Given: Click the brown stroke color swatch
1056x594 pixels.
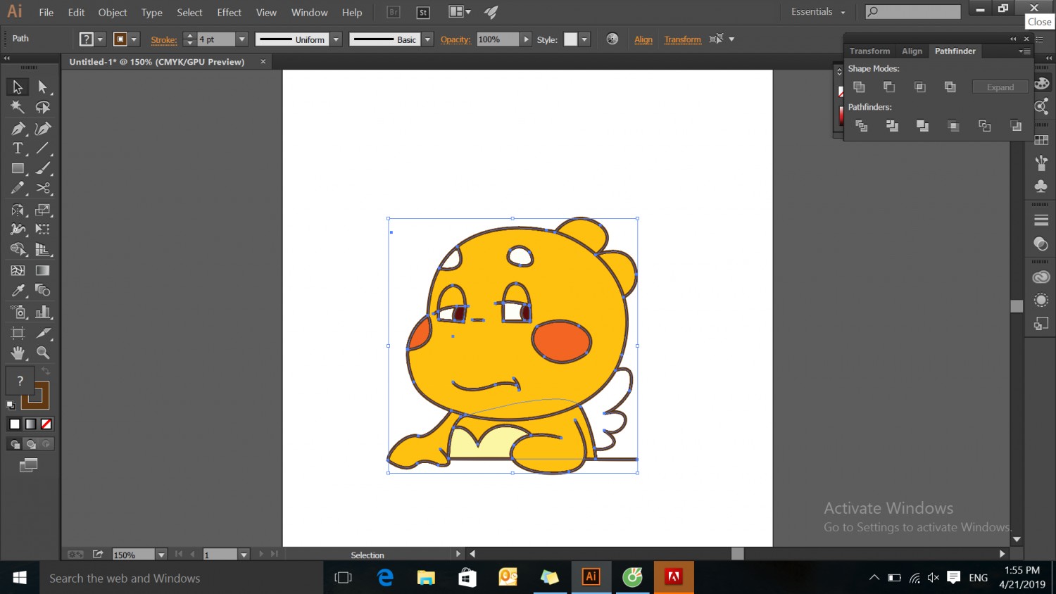Looking at the screenshot, I should pos(37,396).
